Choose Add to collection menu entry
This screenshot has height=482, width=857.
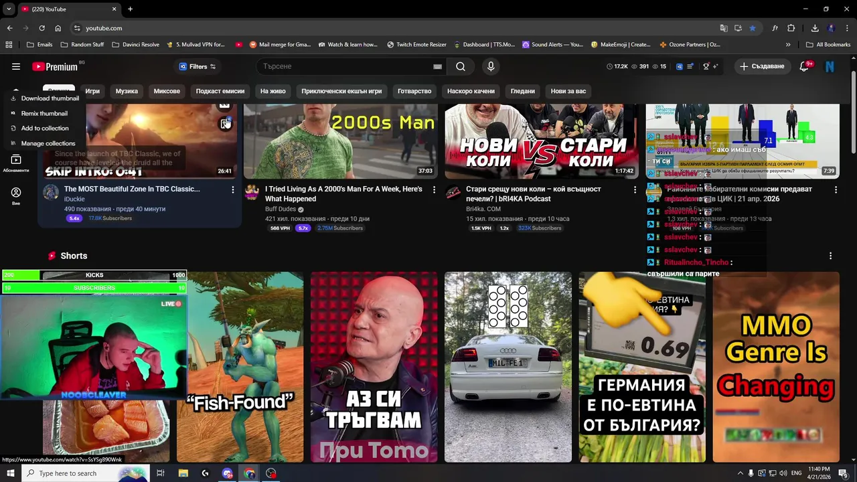coord(45,128)
